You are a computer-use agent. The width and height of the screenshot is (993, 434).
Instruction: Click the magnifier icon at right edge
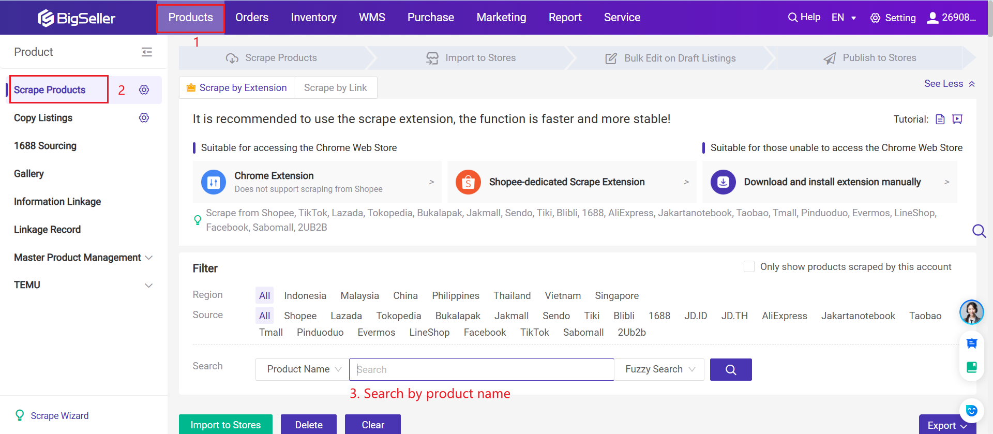(979, 231)
